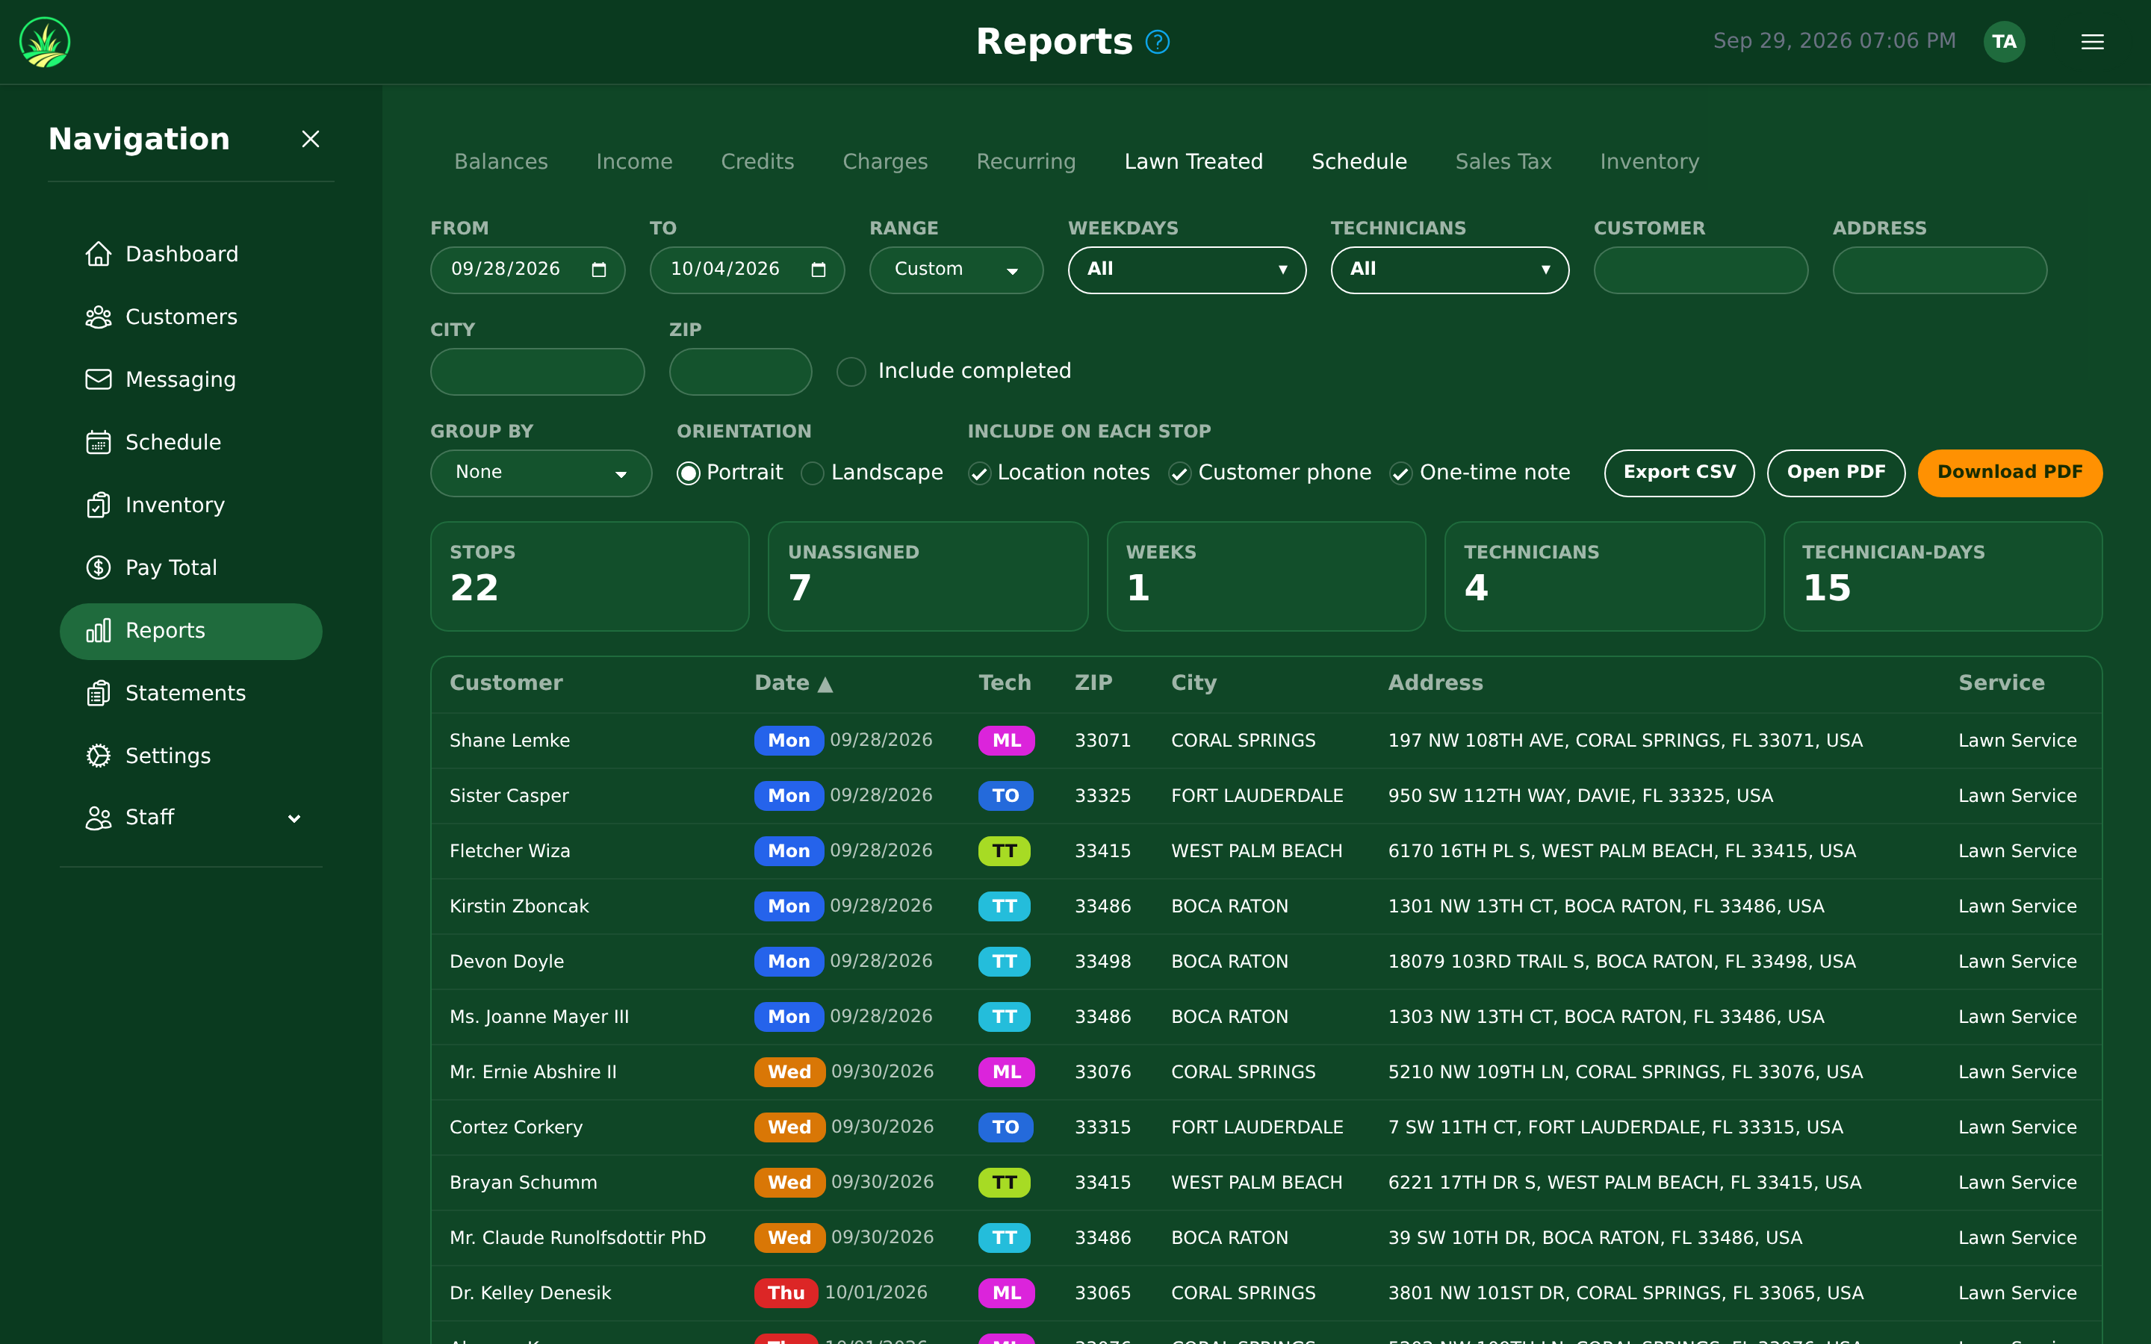The image size is (2151, 1344).
Task: Open the TA user avatar
Action: [x=2003, y=42]
